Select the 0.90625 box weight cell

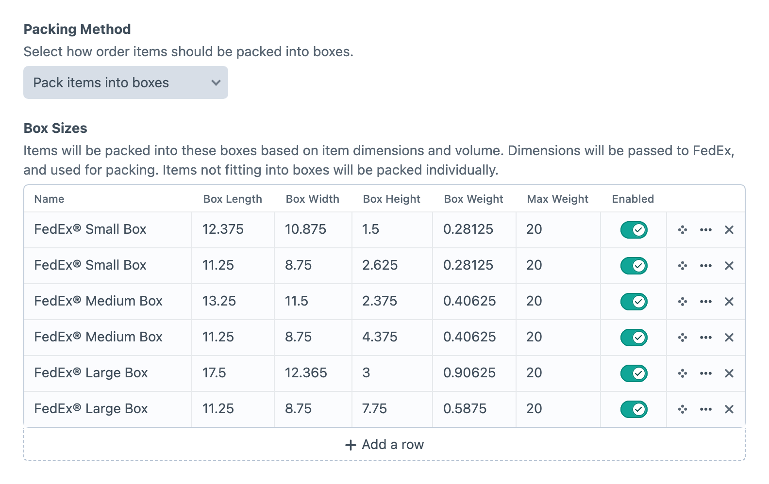point(474,373)
